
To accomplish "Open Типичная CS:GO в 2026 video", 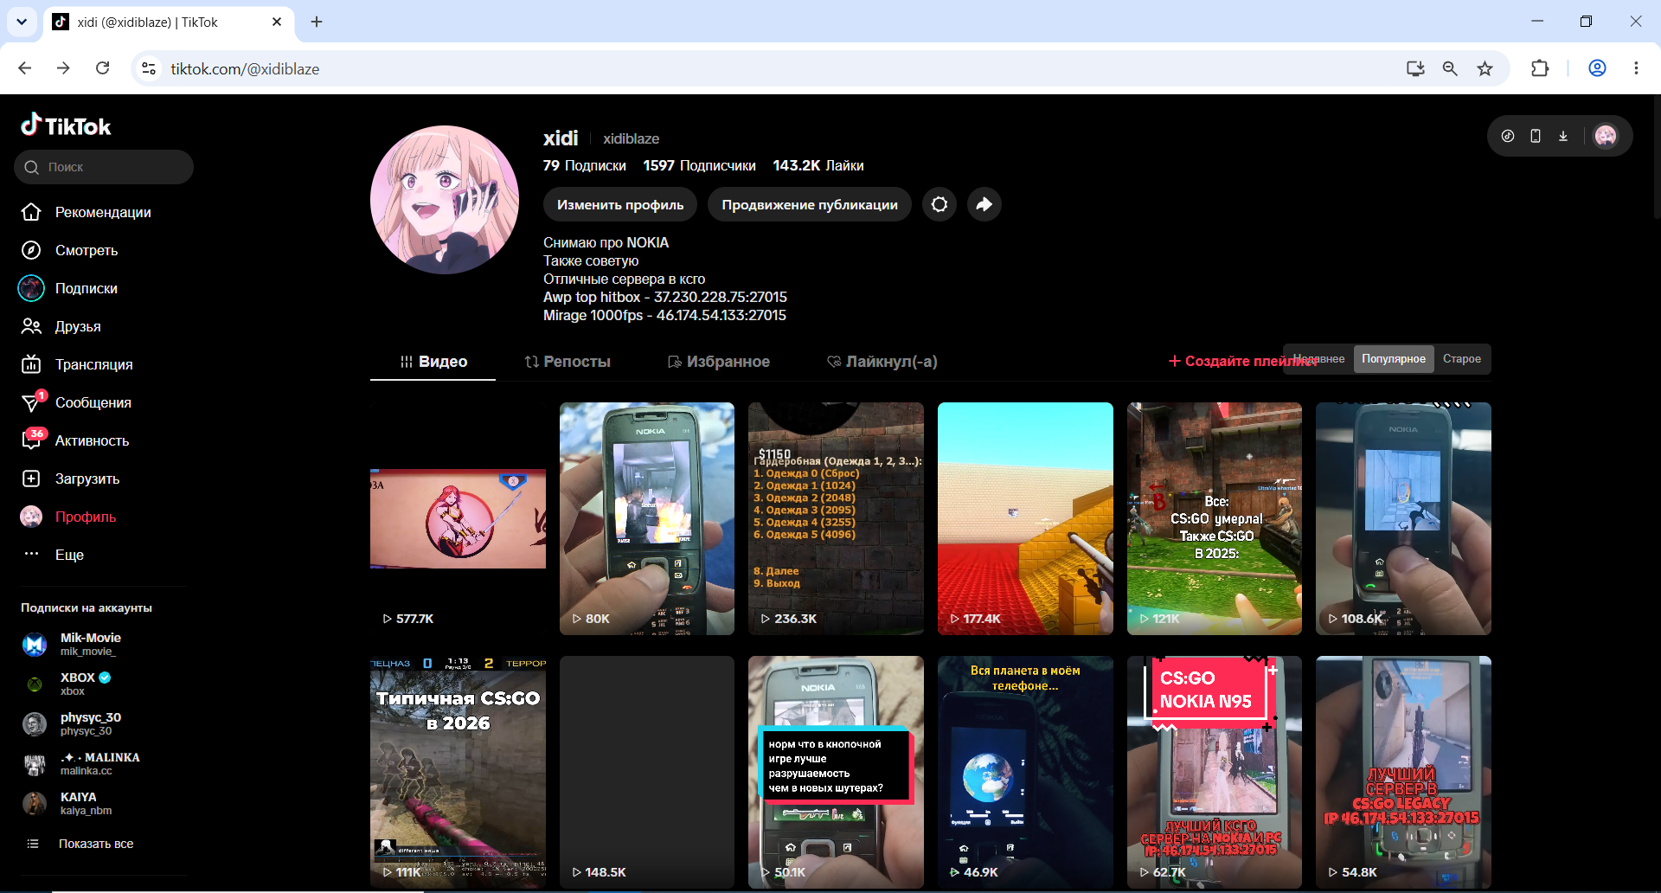I will (x=458, y=772).
